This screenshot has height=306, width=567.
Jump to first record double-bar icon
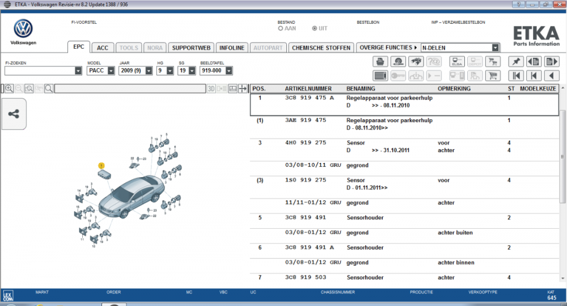click(x=516, y=76)
